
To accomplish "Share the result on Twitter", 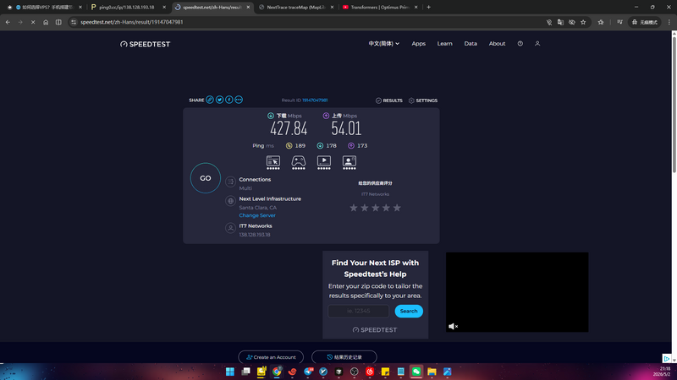I will pos(219,100).
